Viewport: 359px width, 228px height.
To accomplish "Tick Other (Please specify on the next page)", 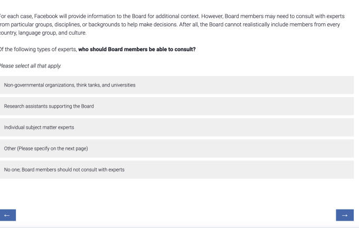I will (176, 148).
